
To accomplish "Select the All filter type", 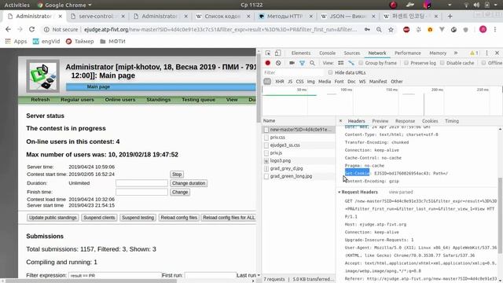I will 267,82.
